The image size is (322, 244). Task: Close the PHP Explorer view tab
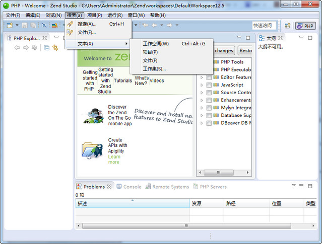[44, 38]
